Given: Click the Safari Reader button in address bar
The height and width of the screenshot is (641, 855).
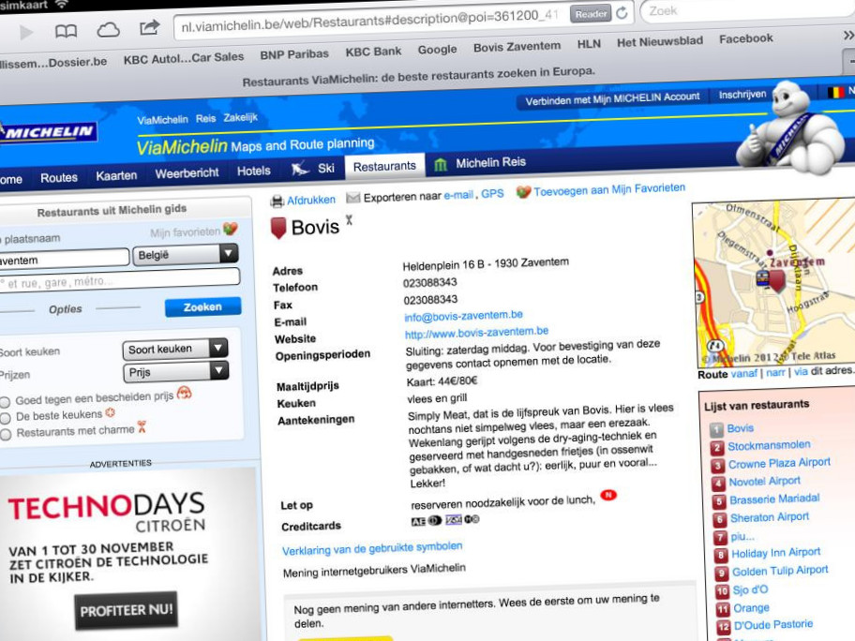Looking at the screenshot, I should (x=591, y=14).
